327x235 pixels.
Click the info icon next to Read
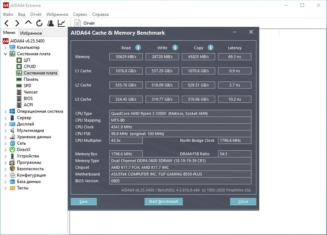(x=138, y=48)
